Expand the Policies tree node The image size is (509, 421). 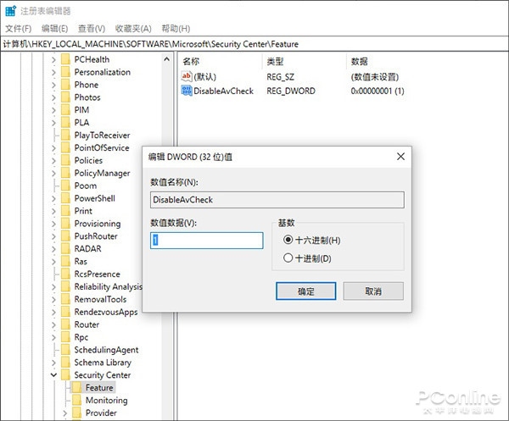[53, 161]
